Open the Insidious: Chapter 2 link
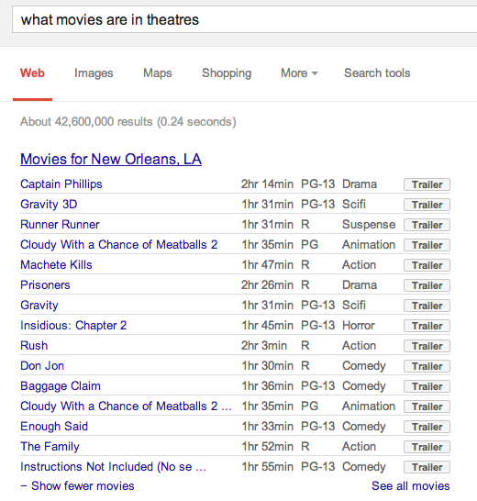 (73, 325)
